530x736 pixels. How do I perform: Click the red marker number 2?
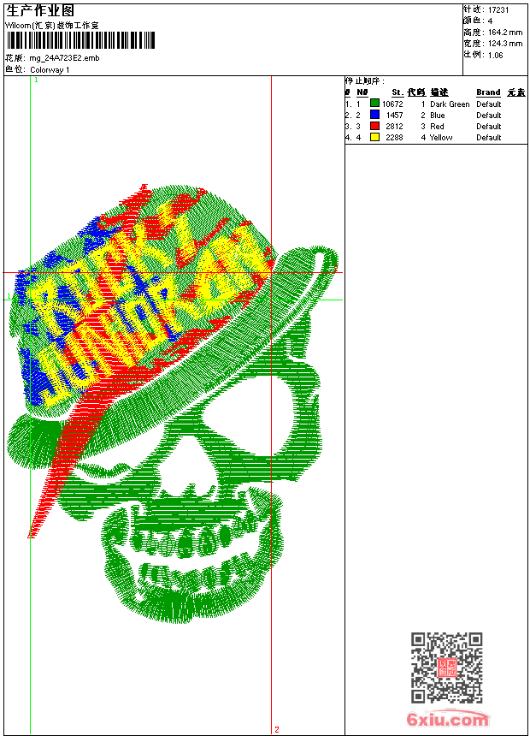[277, 729]
